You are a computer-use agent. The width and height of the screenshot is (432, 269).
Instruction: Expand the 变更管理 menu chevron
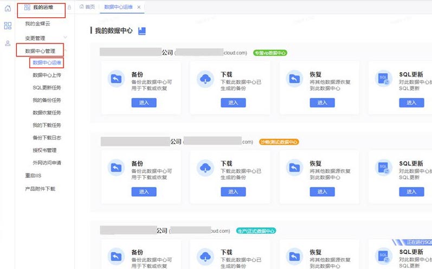(x=66, y=37)
